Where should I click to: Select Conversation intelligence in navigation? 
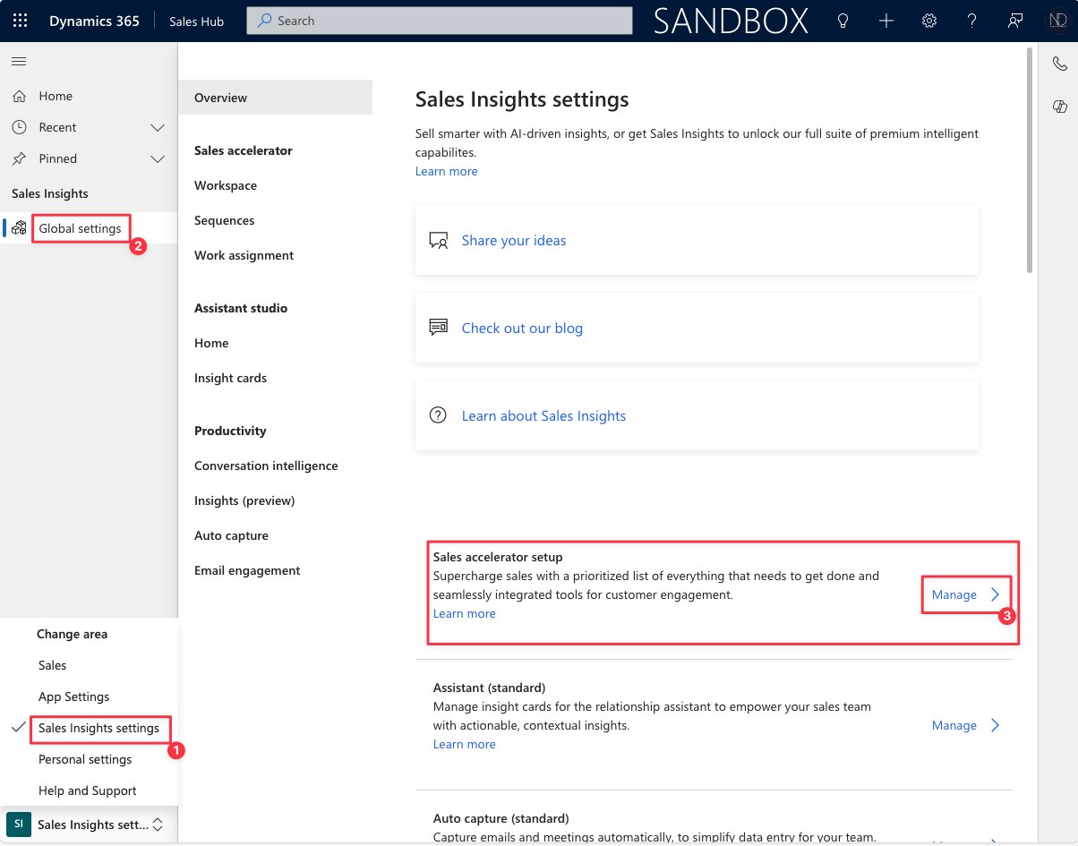coord(266,466)
